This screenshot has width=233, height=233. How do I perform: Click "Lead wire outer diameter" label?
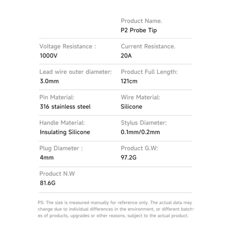coord(75,72)
